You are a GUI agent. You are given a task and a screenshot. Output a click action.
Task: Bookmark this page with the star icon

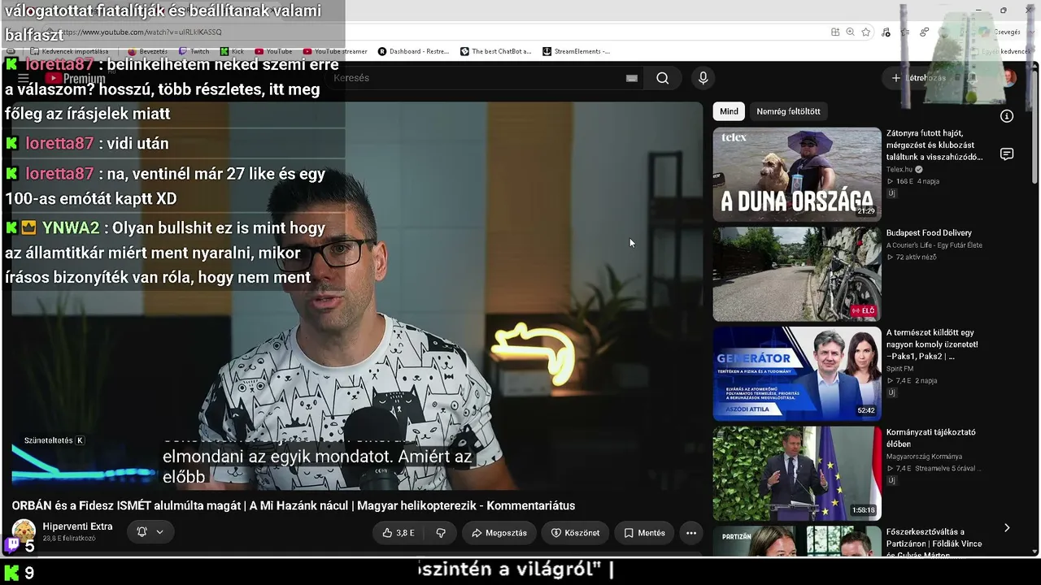tap(866, 32)
